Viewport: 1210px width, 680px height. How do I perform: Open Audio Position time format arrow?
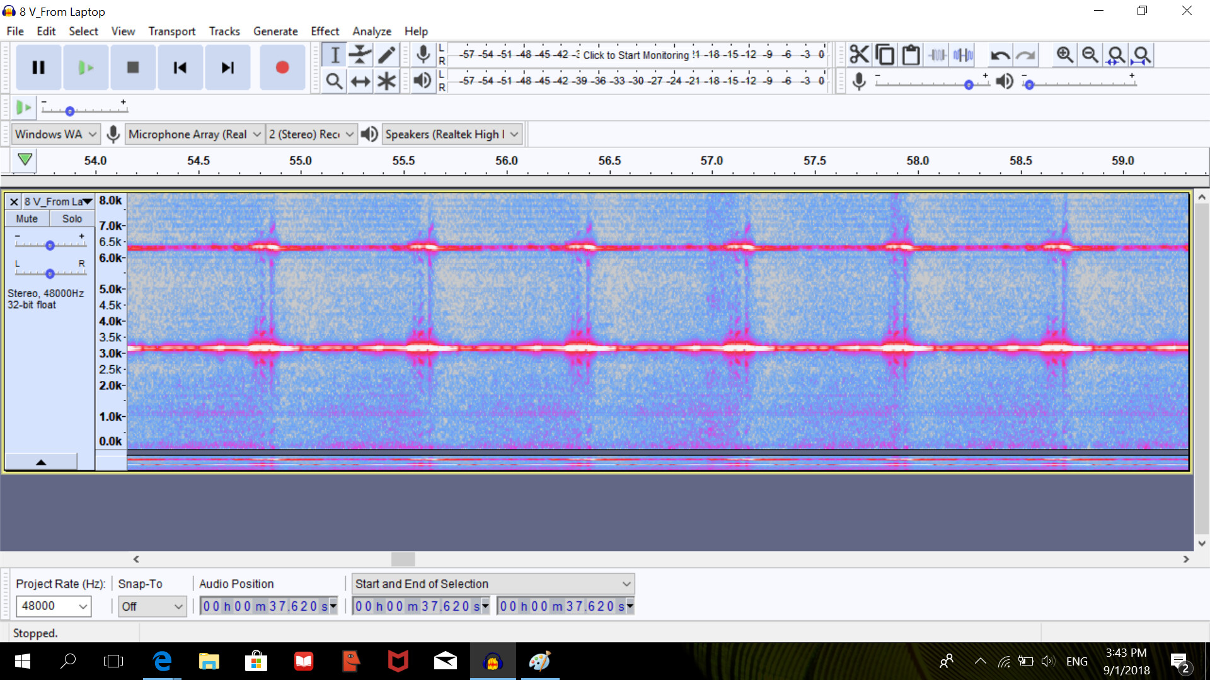click(x=333, y=606)
